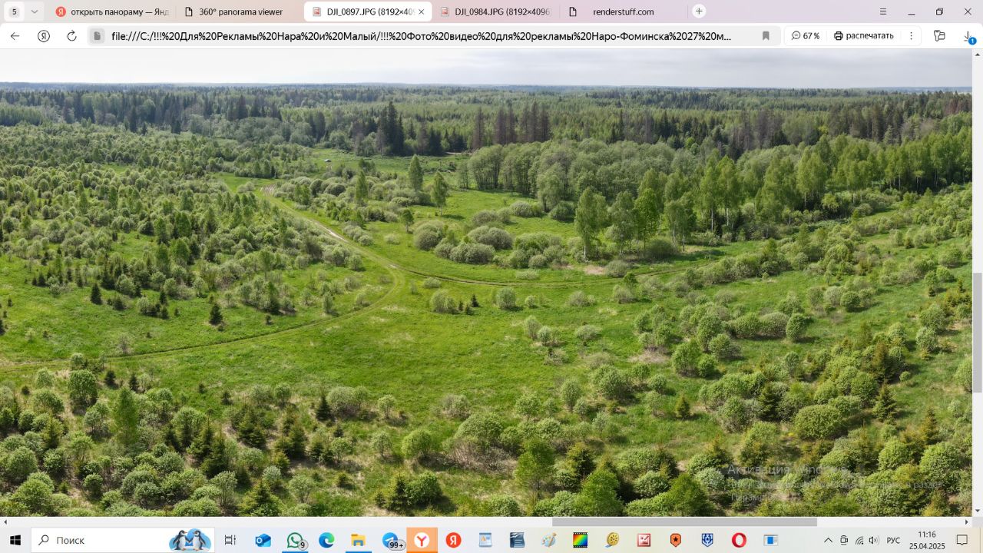Screen dimensions: 983x553
Task: Click the 'распечатать' print button
Action: [864, 36]
